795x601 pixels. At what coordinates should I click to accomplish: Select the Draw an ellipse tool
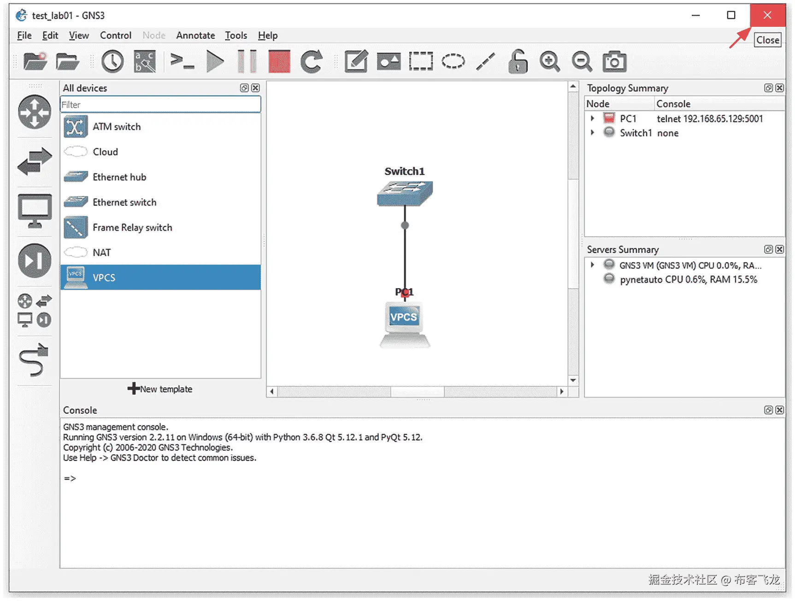[x=453, y=61]
